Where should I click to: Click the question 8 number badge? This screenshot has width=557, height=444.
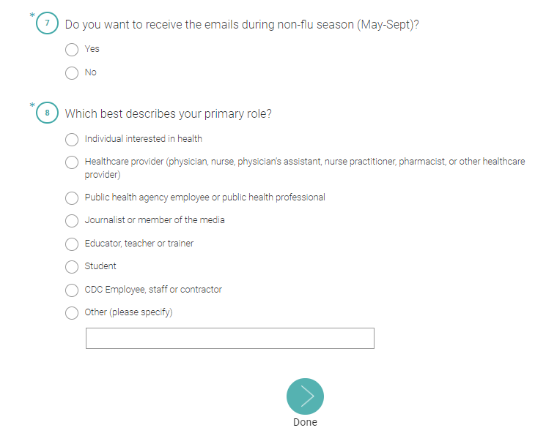coord(47,113)
